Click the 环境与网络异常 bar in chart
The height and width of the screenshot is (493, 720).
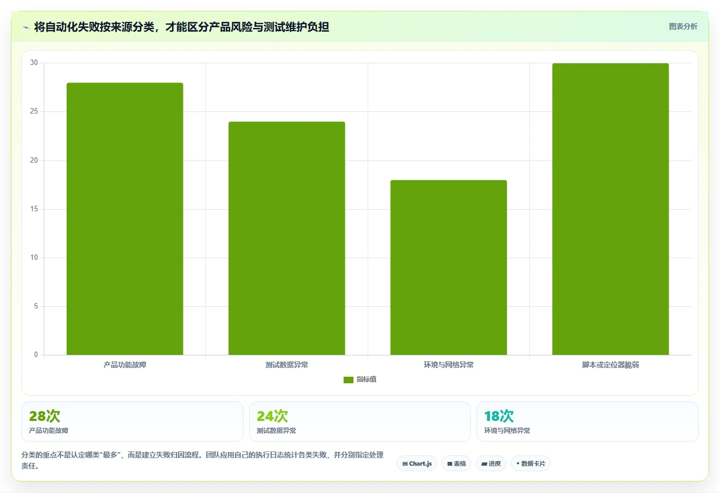(448, 268)
